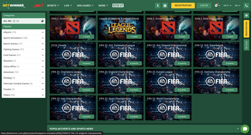Open the Aviator red plane icon
251x135 pixels.
tap(38, 5)
